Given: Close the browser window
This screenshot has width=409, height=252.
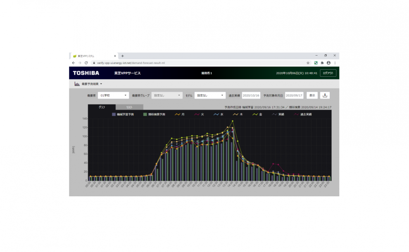Looking at the screenshot, I should 335,55.
